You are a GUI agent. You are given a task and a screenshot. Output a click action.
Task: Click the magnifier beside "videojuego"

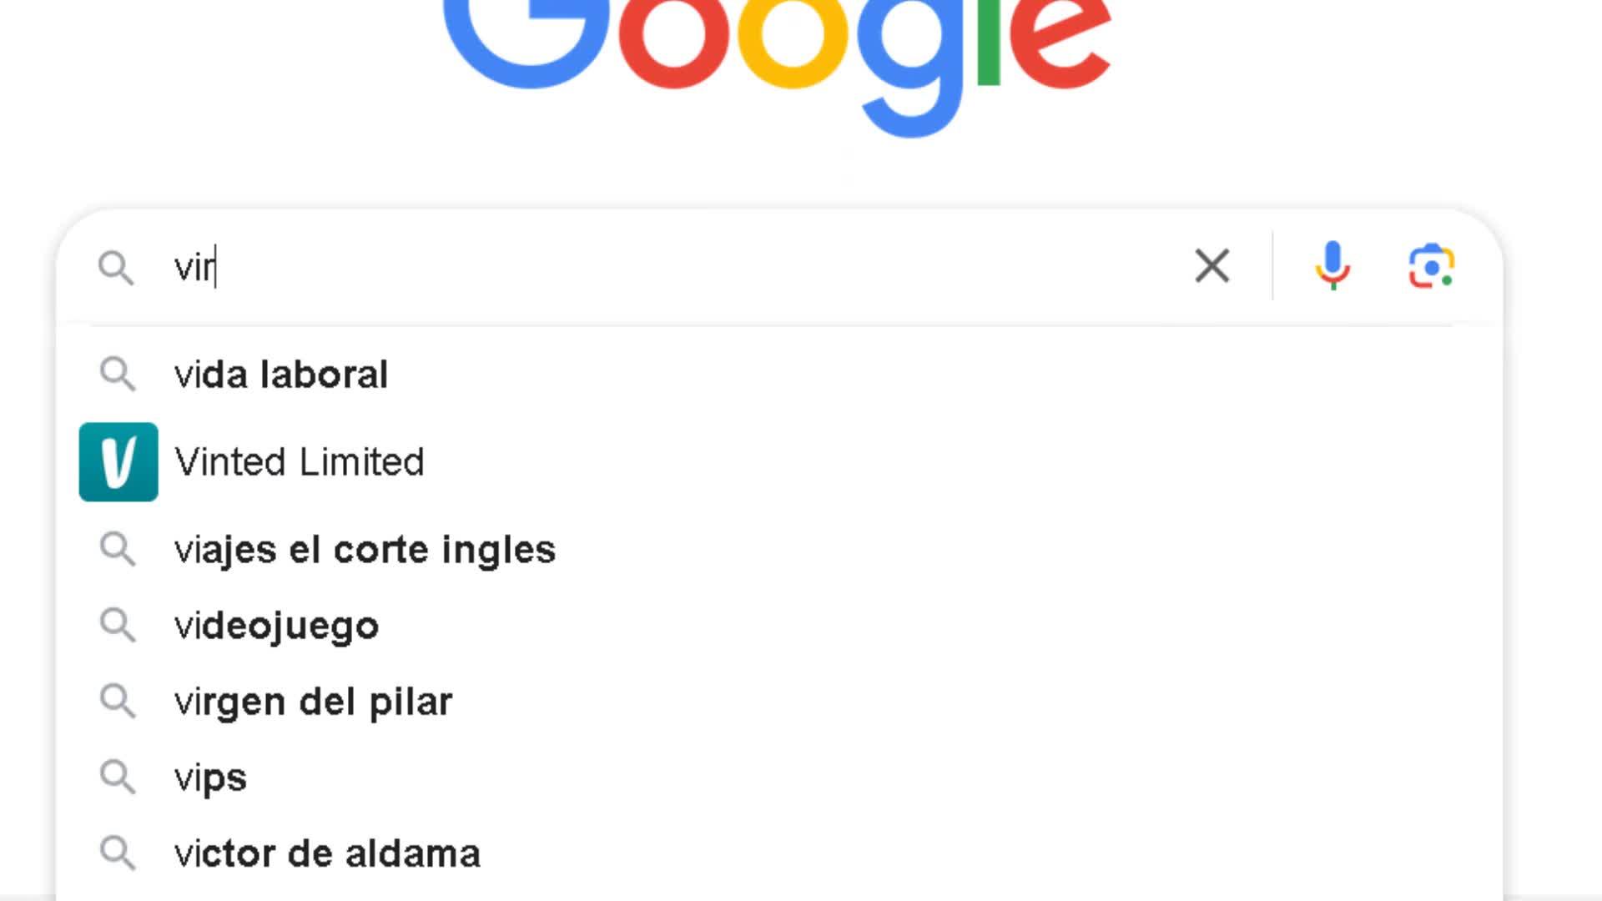(118, 625)
